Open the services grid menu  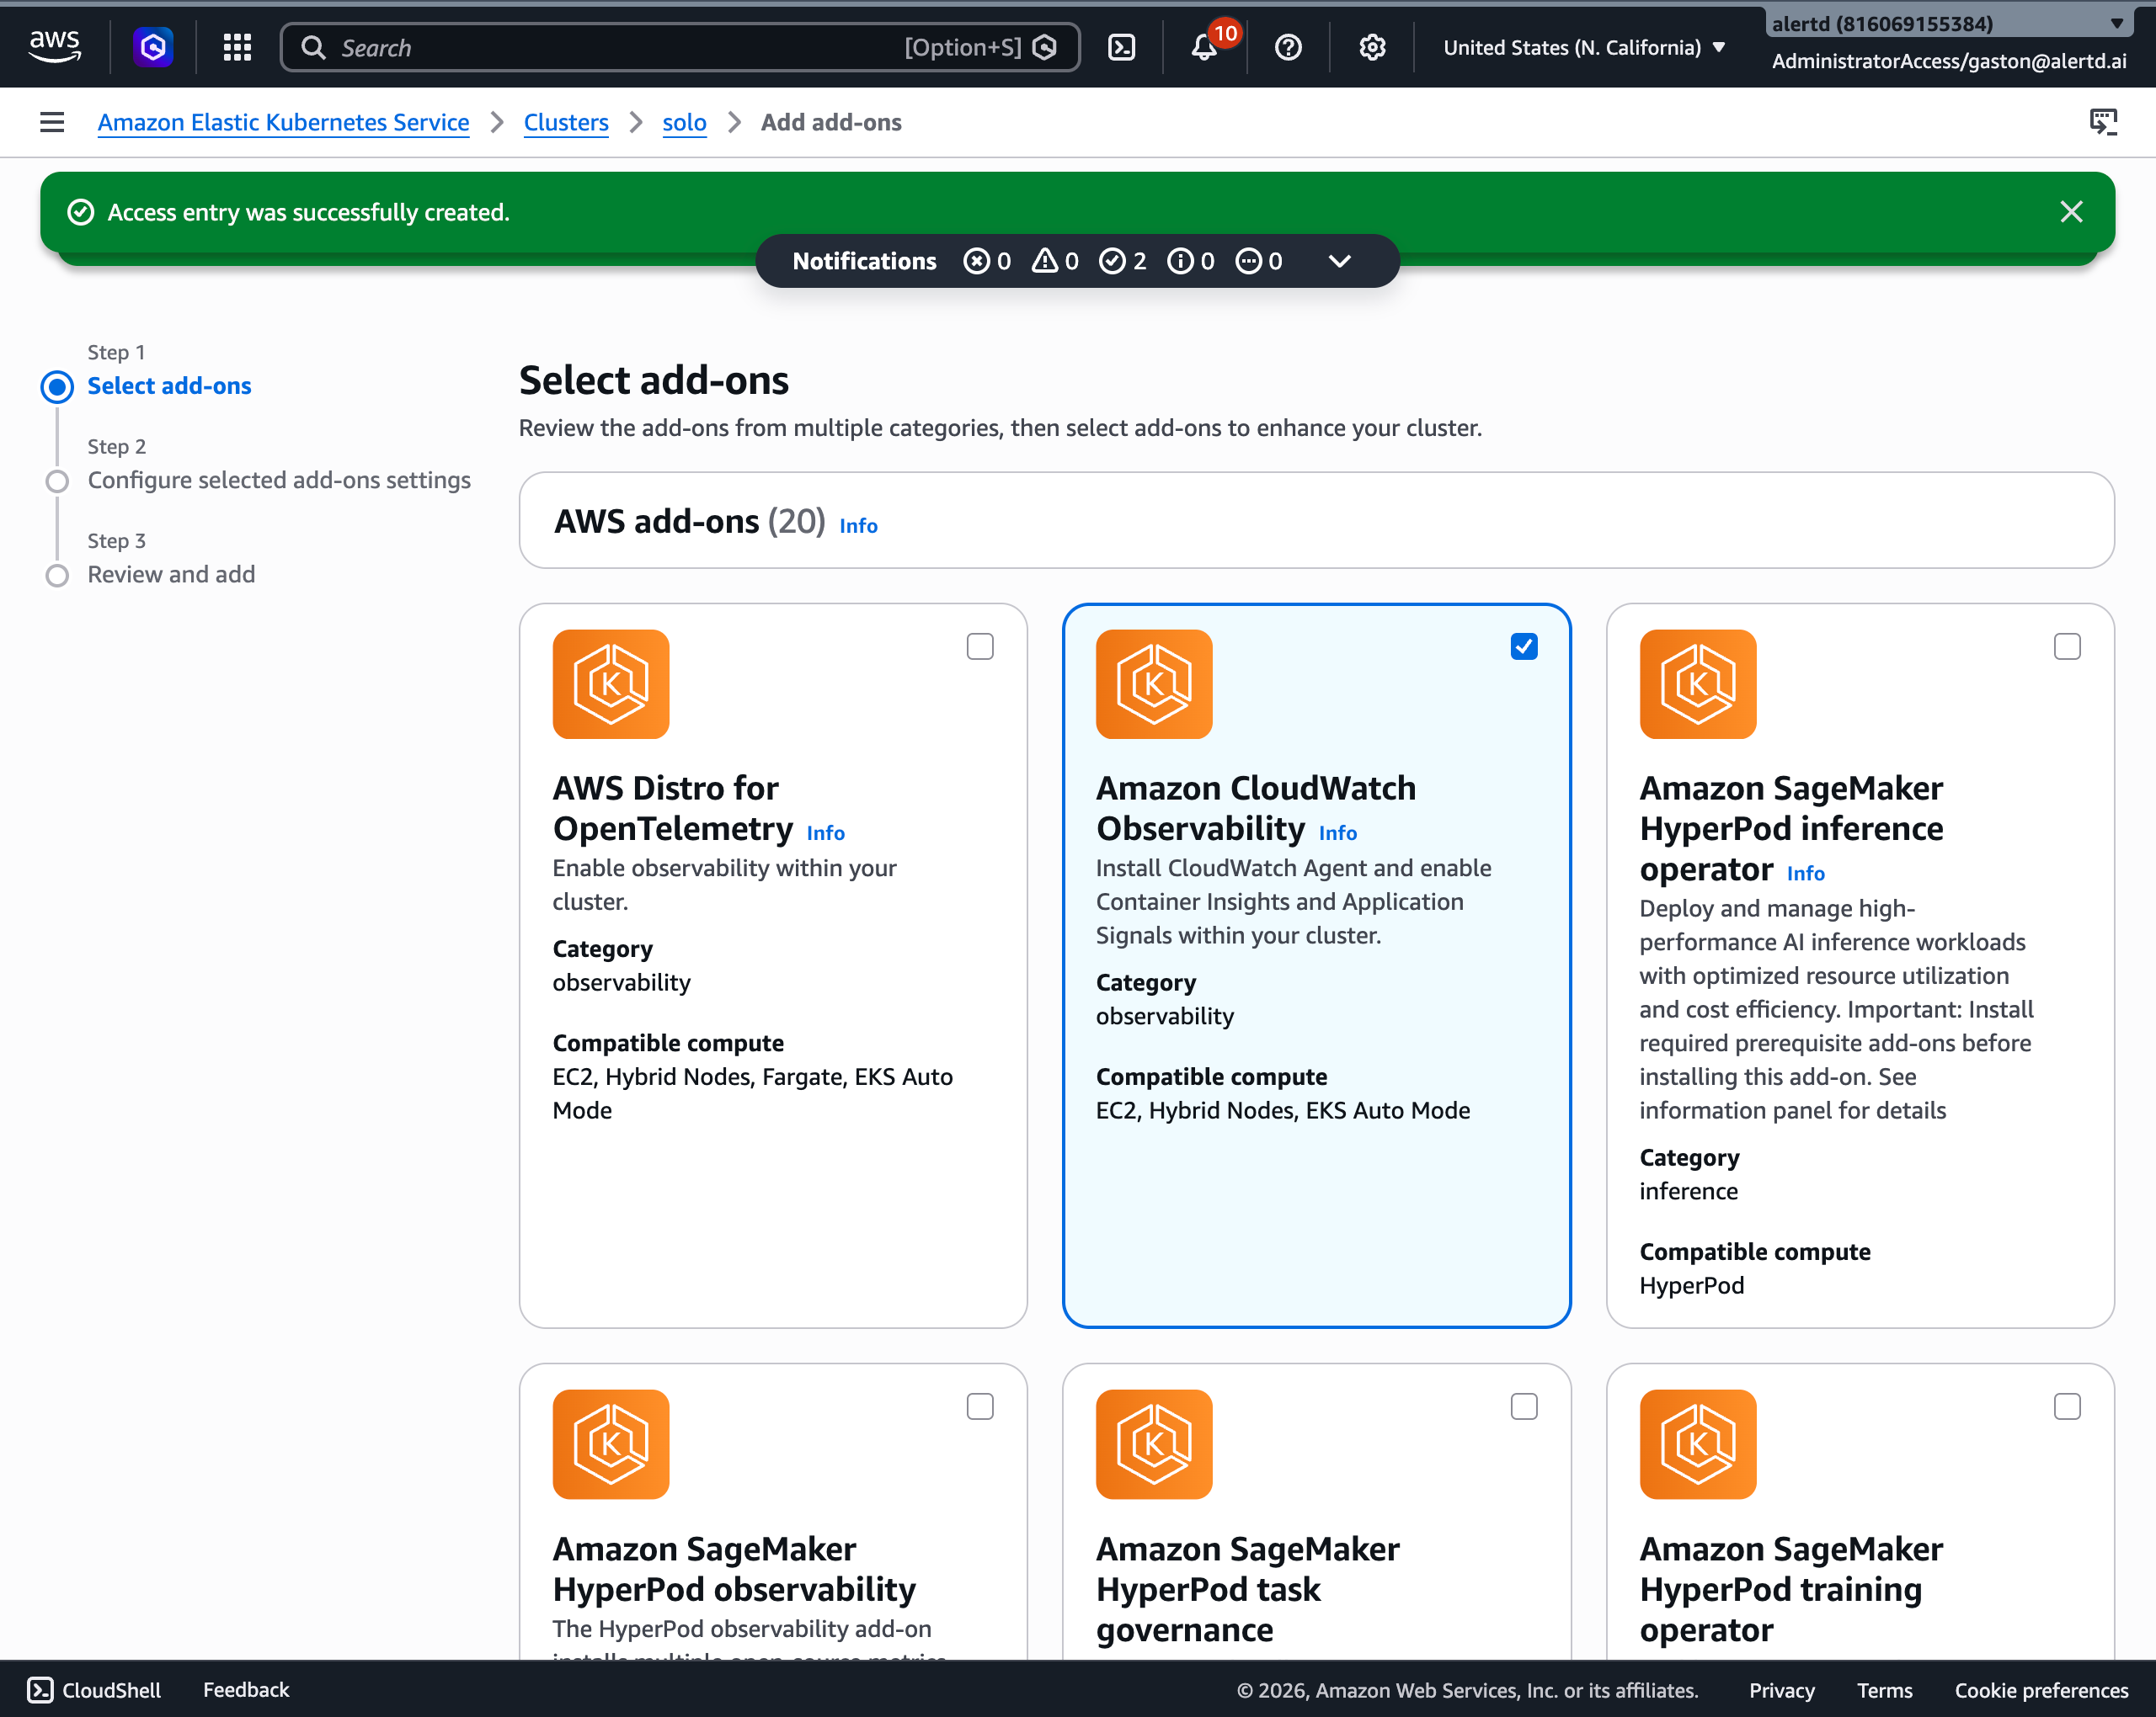237,47
